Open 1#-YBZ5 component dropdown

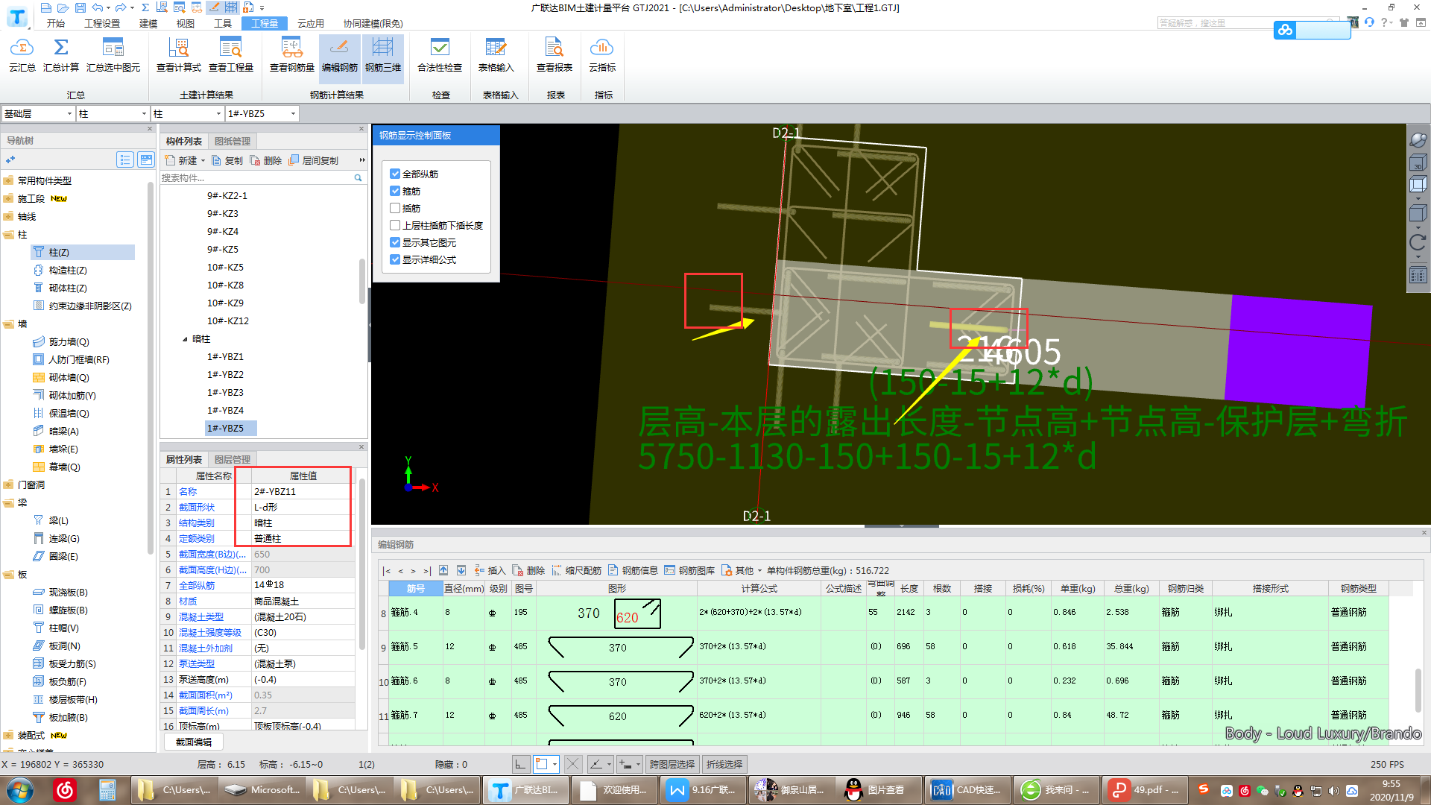(262, 113)
